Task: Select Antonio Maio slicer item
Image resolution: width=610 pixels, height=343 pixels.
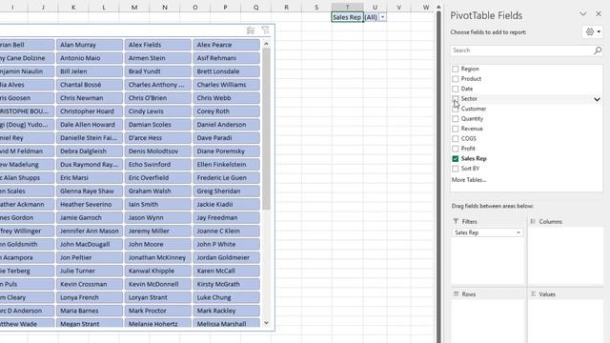Action: tap(89, 58)
